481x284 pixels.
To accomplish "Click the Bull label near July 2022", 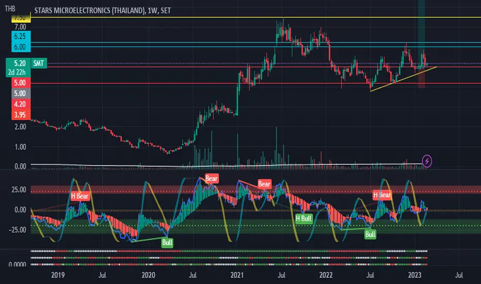I will tap(370, 234).
